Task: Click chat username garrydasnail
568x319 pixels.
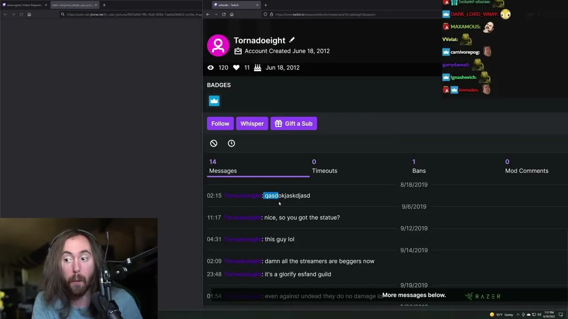Action: coord(455,65)
